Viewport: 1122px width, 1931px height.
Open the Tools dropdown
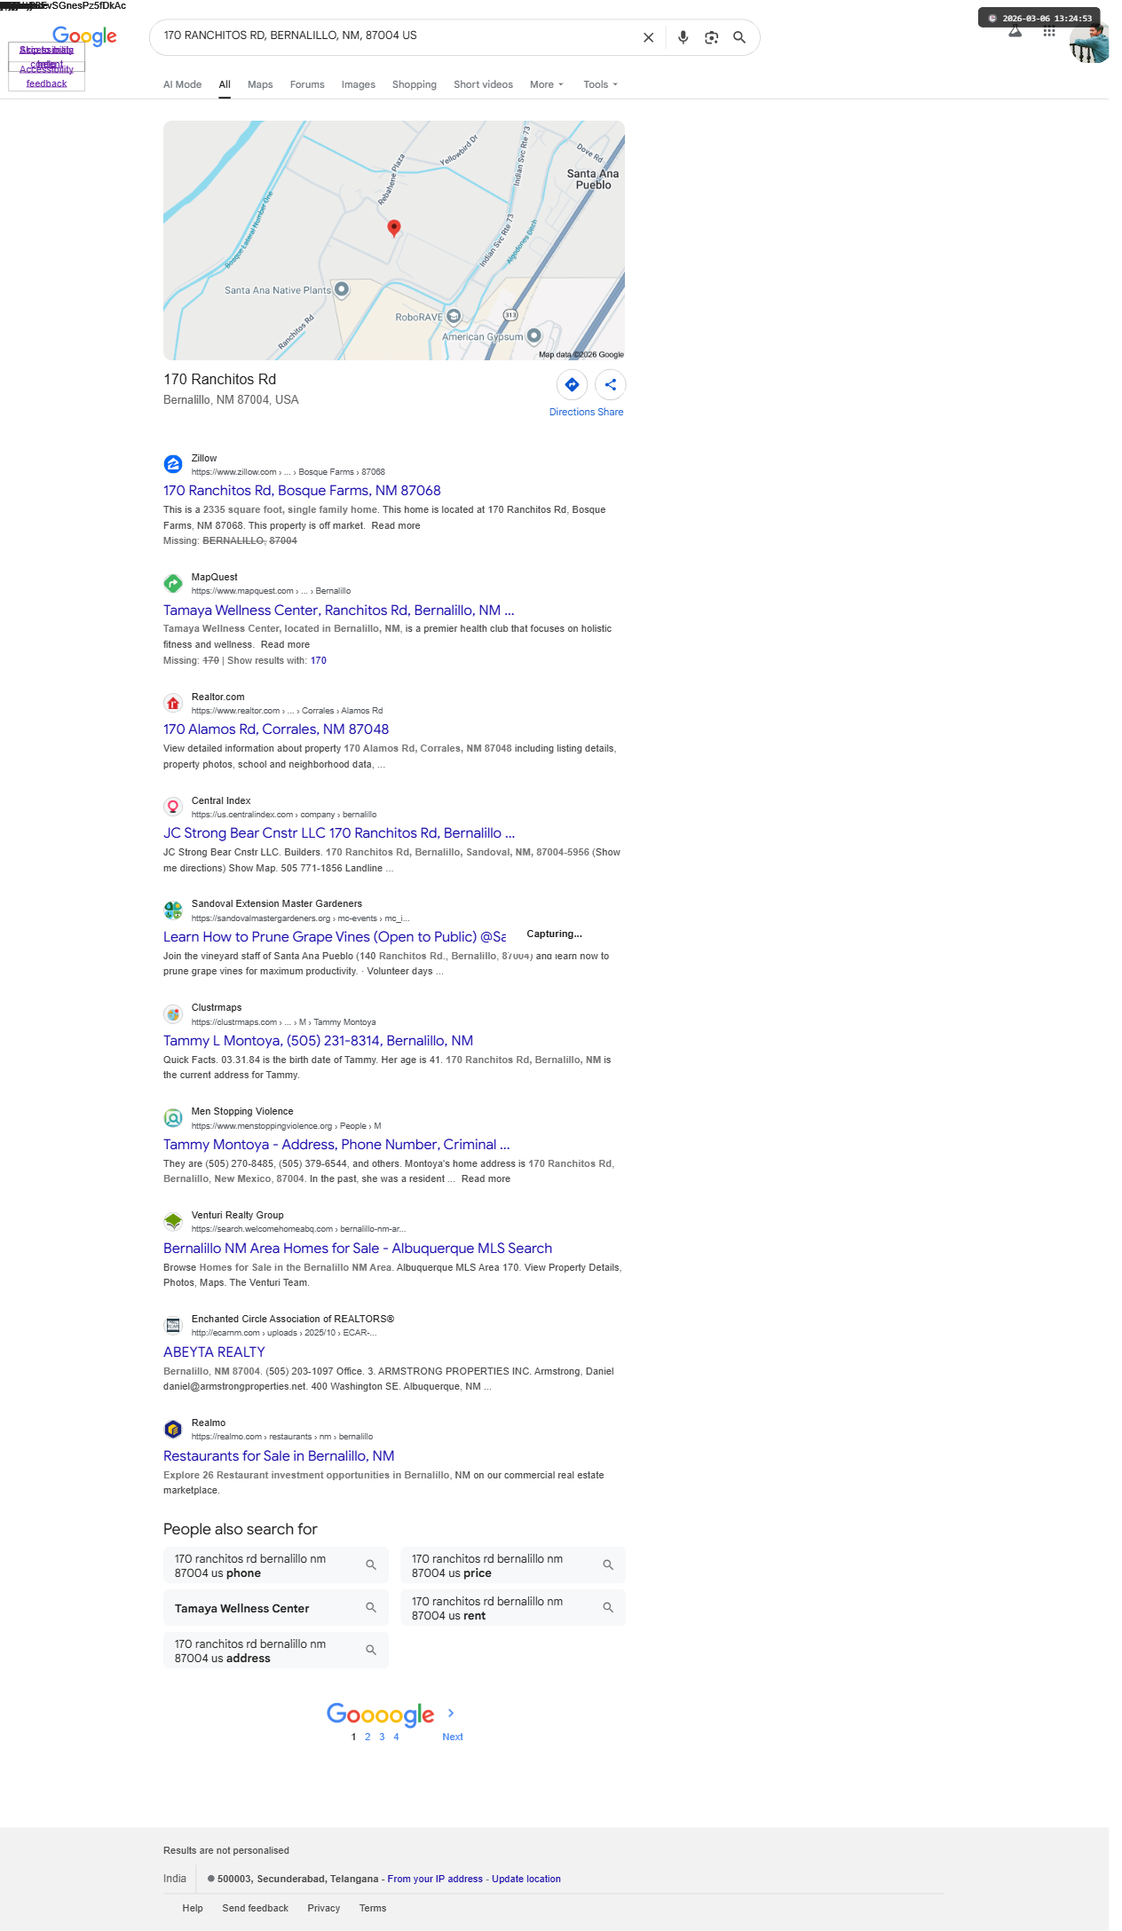[x=600, y=84]
